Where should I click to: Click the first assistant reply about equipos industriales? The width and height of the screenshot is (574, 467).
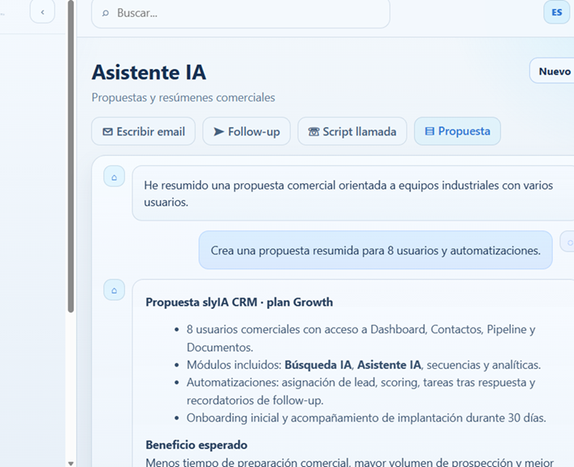(x=348, y=193)
